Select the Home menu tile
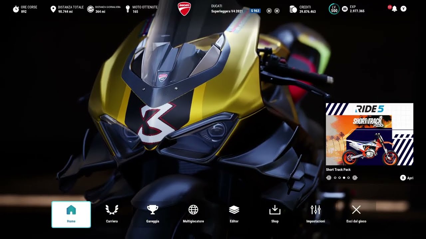 pyautogui.click(x=71, y=214)
